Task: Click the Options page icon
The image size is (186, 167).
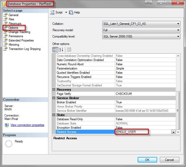Action: 5,28
